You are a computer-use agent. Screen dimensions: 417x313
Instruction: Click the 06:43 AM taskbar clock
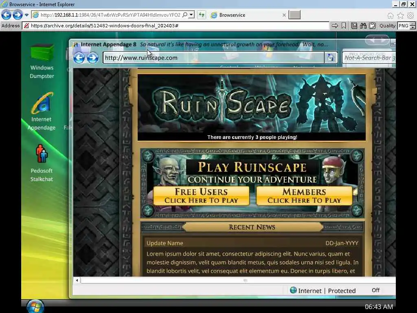[379, 307]
